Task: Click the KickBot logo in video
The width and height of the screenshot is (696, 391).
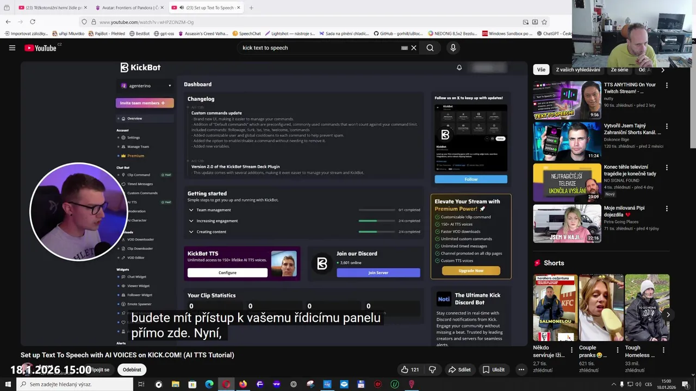Action: point(140,67)
